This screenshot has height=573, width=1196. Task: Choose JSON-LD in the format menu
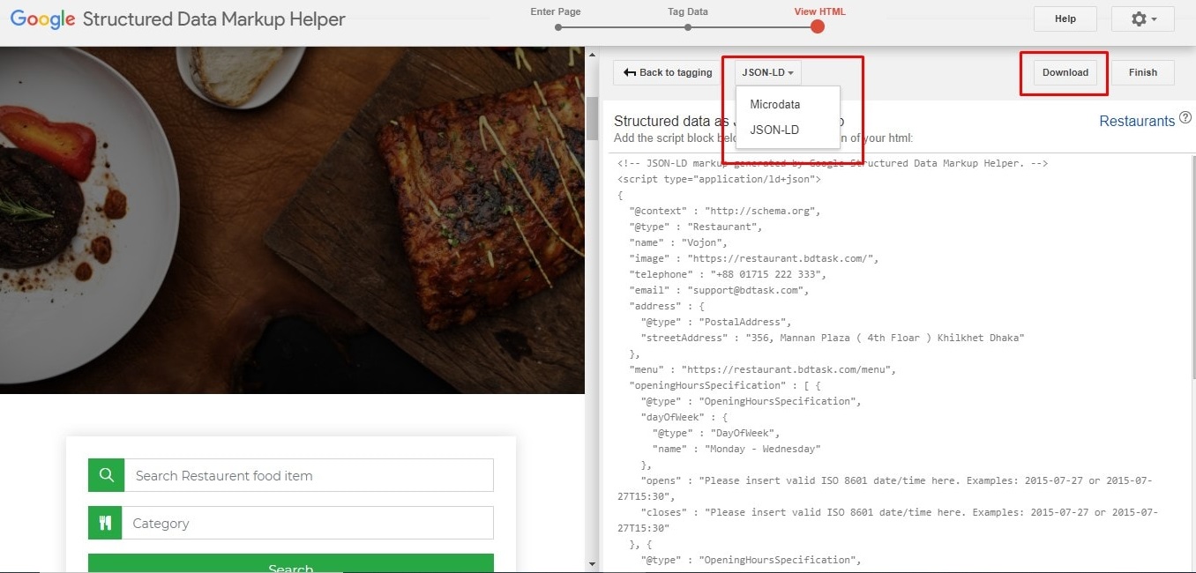coord(774,130)
